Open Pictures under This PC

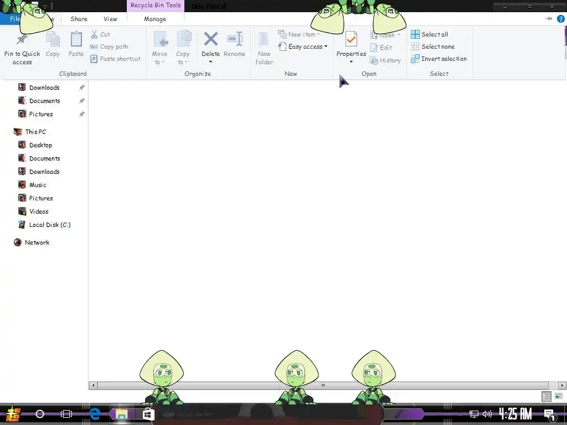point(41,199)
